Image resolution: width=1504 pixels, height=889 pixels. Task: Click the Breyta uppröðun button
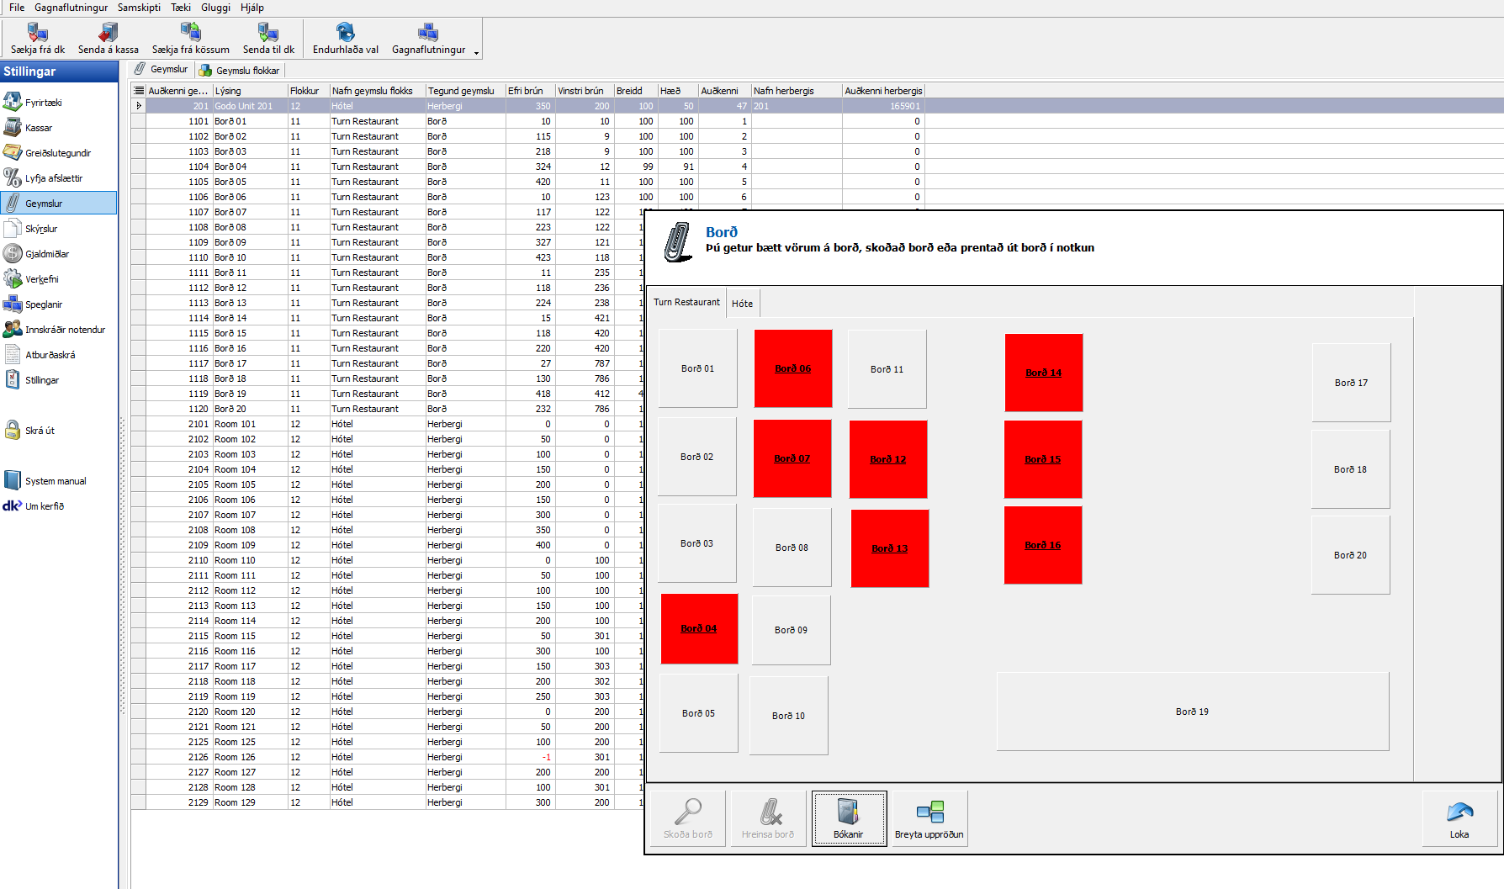[929, 818]
